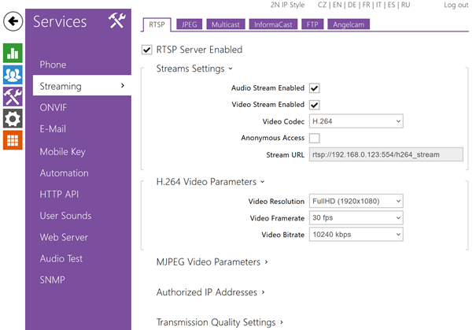The width and height of the screenshot is (476, 330).
Task: Disable the RTSP Server Enabled checkbox
Action: [x=146, y=50]
